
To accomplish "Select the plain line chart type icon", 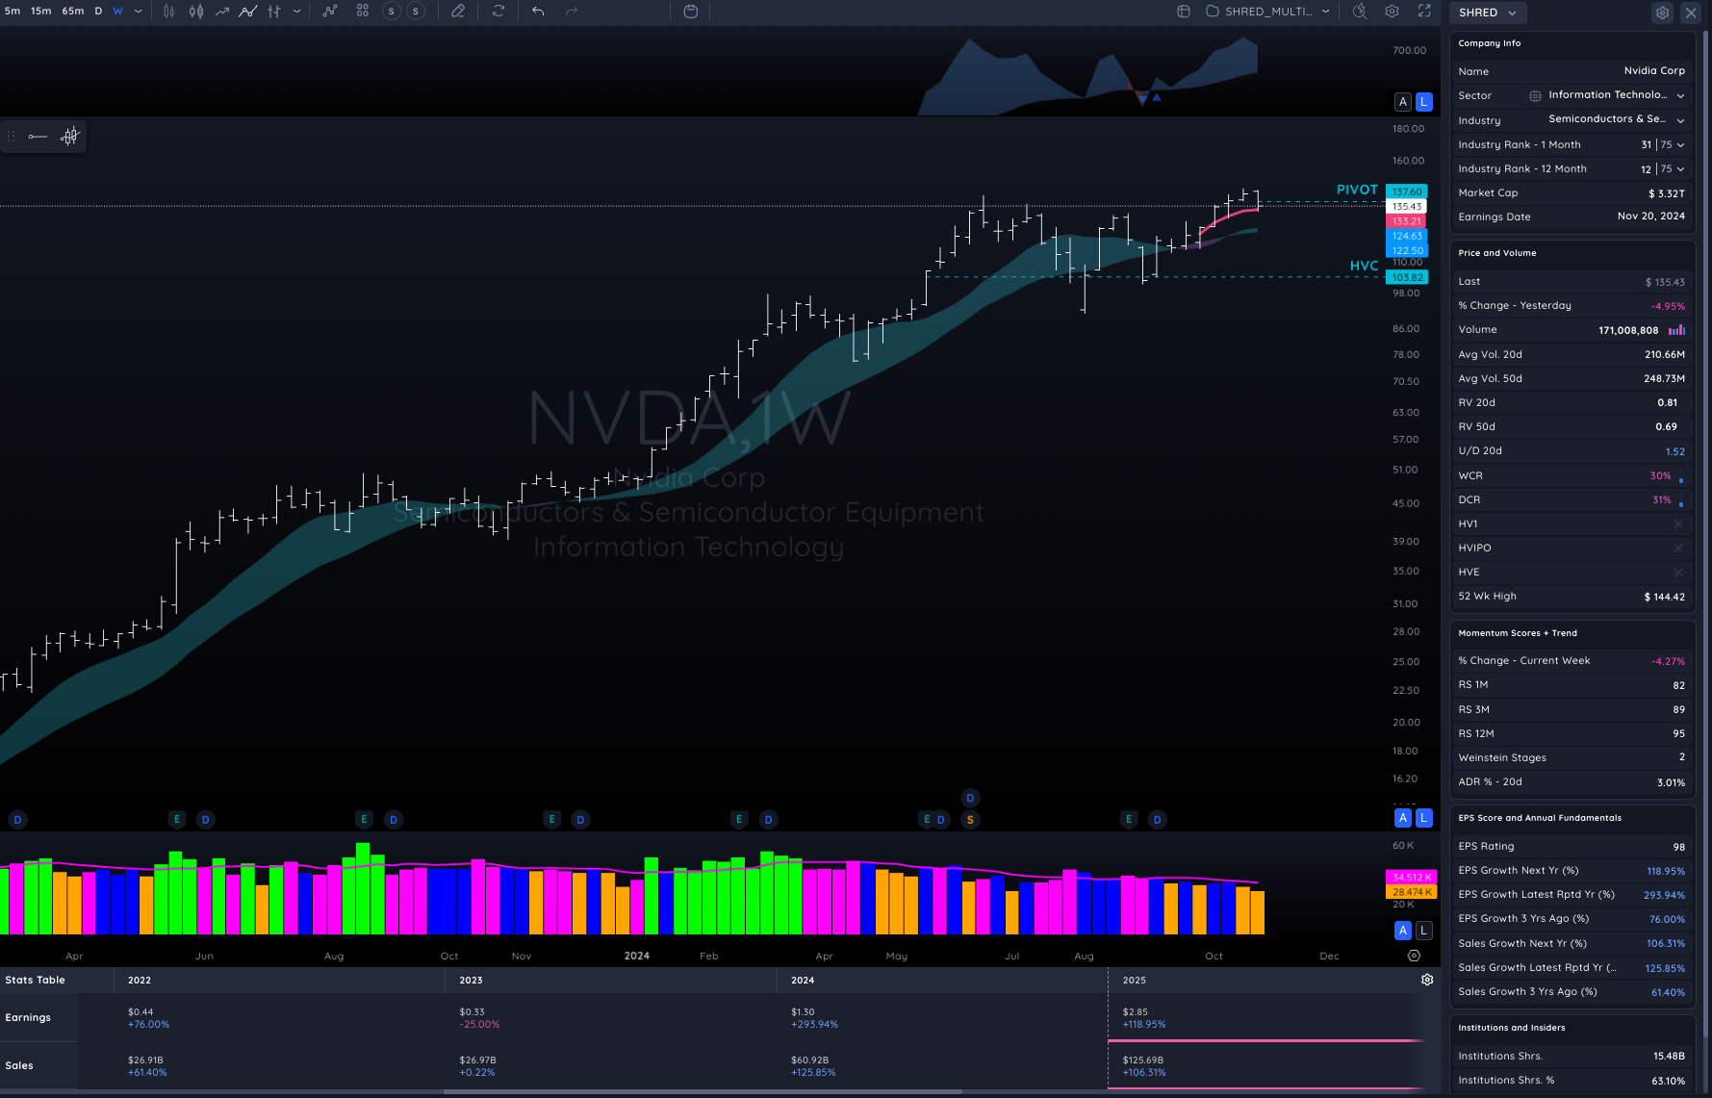I will tap(222, 12).
